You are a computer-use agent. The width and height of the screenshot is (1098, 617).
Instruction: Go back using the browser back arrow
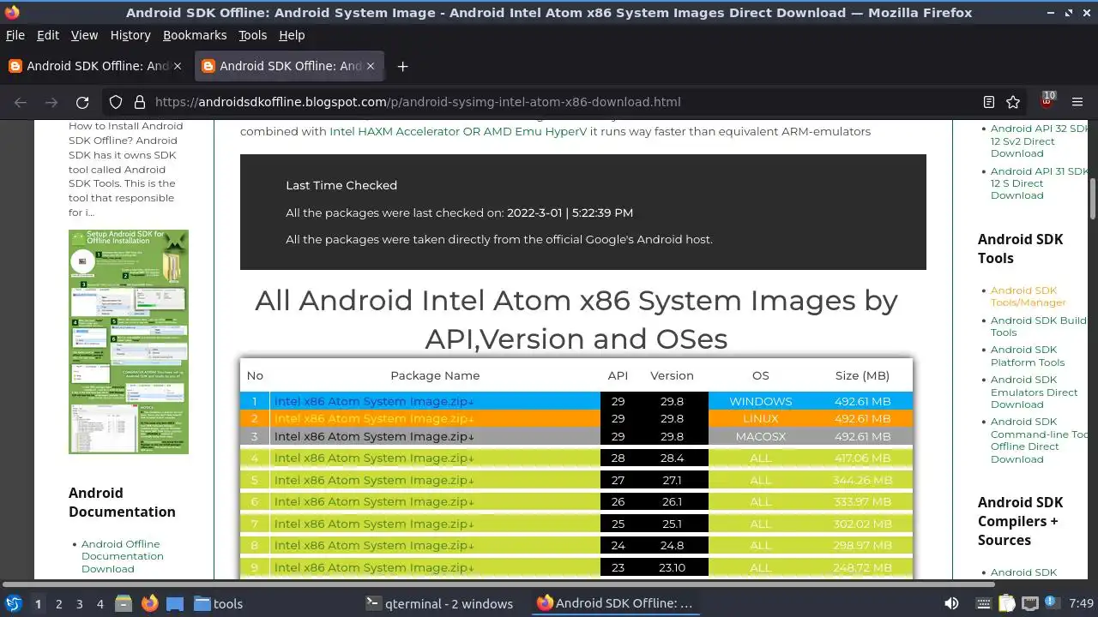coord(21,102)
